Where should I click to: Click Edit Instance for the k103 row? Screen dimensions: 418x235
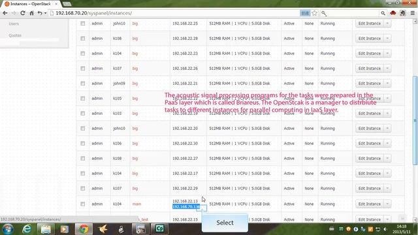(x=370, y=113)
